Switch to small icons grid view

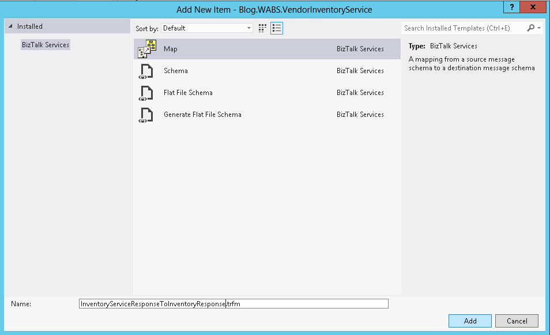pos(262,28)
